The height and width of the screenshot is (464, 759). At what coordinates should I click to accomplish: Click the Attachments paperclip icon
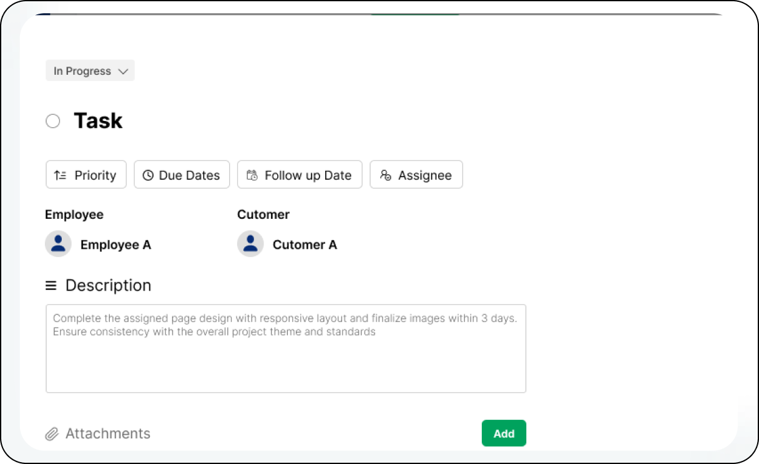pos(52,434)
